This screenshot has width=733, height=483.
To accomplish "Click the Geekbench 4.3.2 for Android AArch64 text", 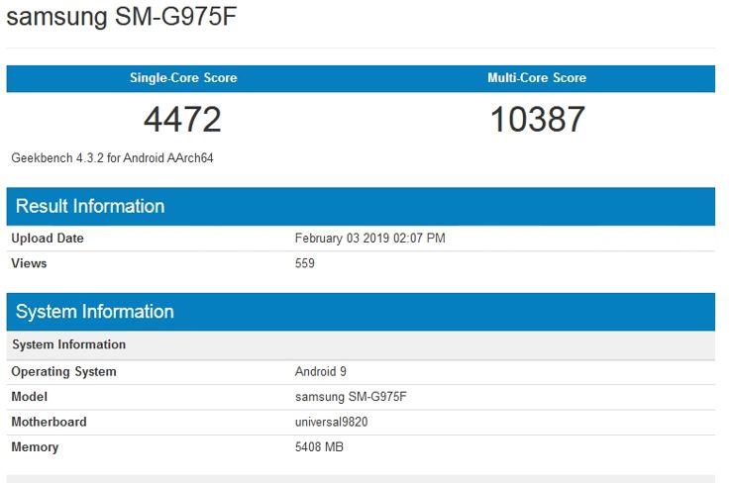I will click(x=112, y=158).
